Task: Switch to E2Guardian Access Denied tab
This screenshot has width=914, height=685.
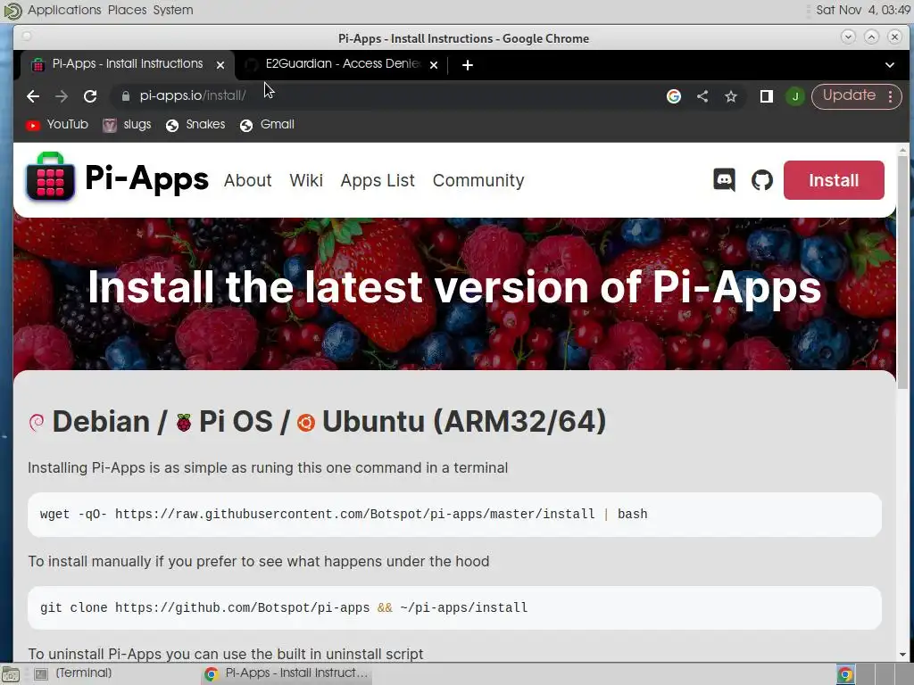Action: [342, 64]
